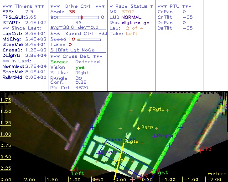This screenshot has height=182, width=228.
Task: Click the S [Dist Lgt NoGo] status line
Action: (73, 50)
